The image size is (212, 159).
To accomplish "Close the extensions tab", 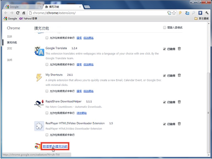I will coord(80,7).
